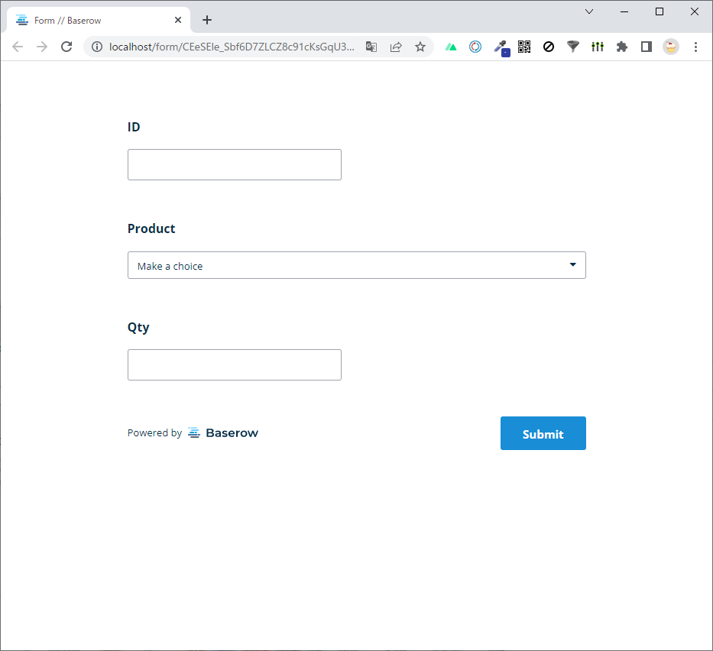Open Chrome three-dot menu
This screenshot has height=651, width=713.
coord(695,47)
